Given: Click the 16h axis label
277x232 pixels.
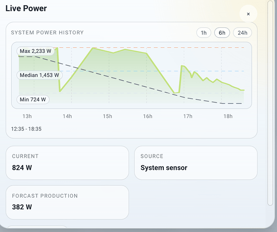Looking at the screenshot, I should (x=148, y=116).
